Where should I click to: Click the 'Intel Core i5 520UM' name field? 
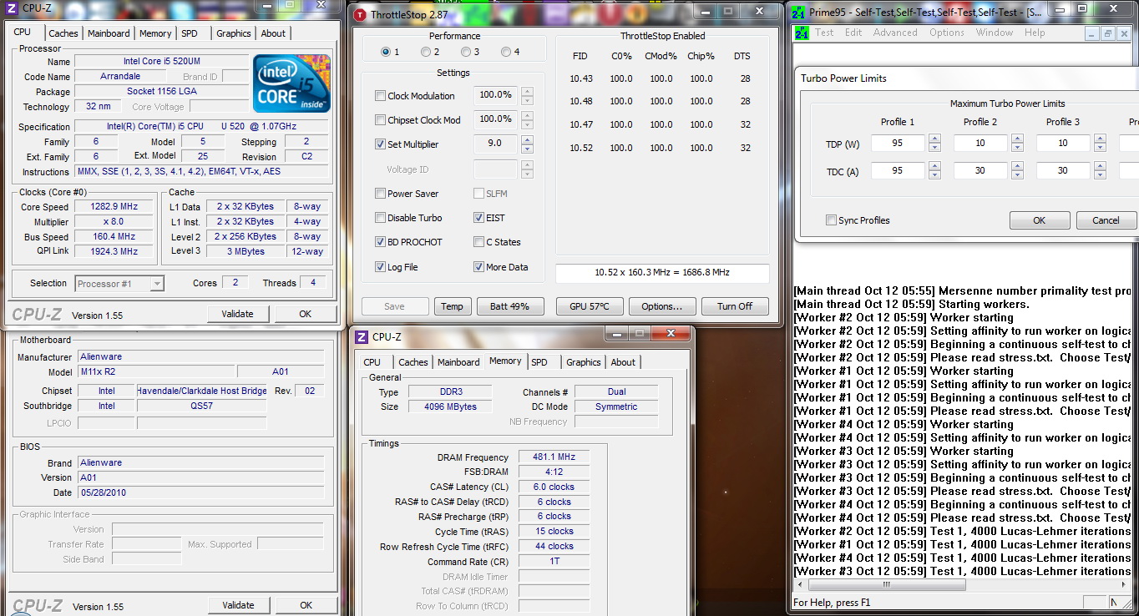[x=162, y=61]
